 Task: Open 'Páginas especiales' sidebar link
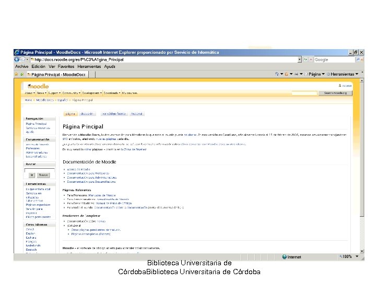tap(38, 205)
